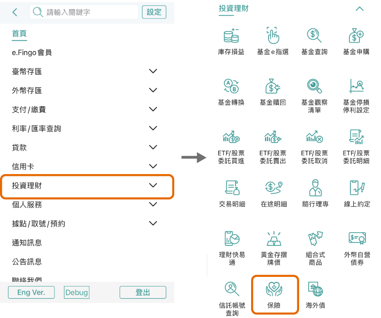381x318 pixels.
Task: Select the 貸款 menu label
Action: point(19,147)
